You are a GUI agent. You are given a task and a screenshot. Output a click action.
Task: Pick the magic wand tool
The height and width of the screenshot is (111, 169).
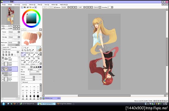(x=28, y=48)
